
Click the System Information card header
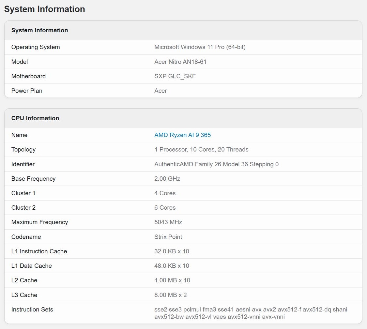(183, 30)
